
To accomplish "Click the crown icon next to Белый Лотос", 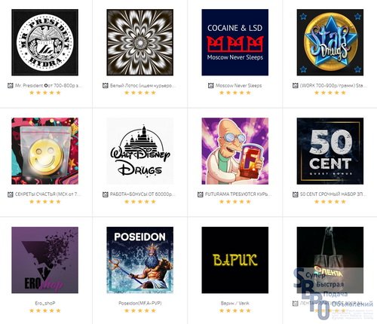I will click(x=106, y=86).
